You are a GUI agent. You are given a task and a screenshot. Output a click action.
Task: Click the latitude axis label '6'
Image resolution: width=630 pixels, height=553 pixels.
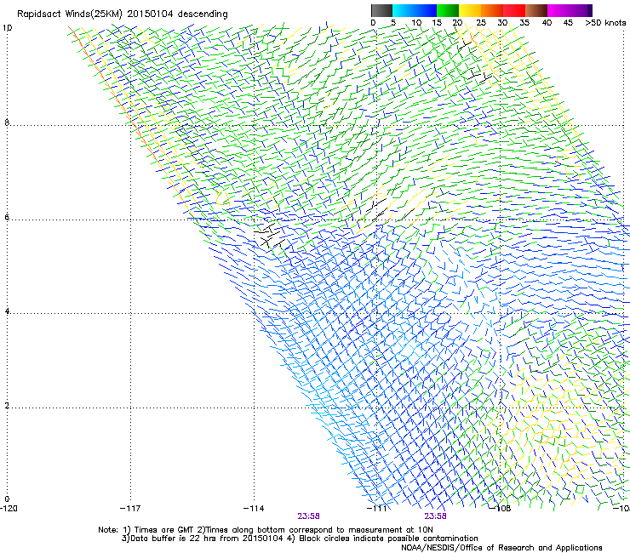coord(7,217)
